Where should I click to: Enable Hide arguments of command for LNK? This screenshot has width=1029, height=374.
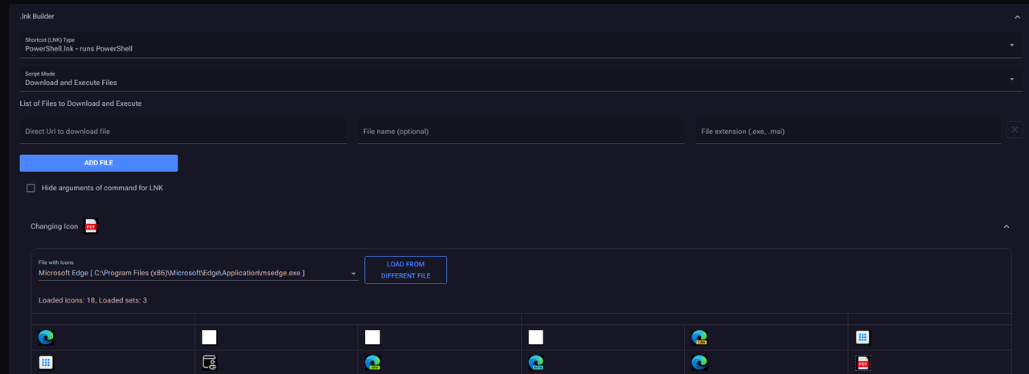31,188
